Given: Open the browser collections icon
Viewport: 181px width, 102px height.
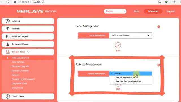Looking at the screenshot, I should [175, 2].
